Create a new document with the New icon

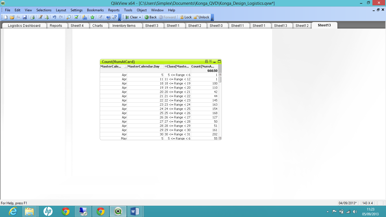[6, 17]
